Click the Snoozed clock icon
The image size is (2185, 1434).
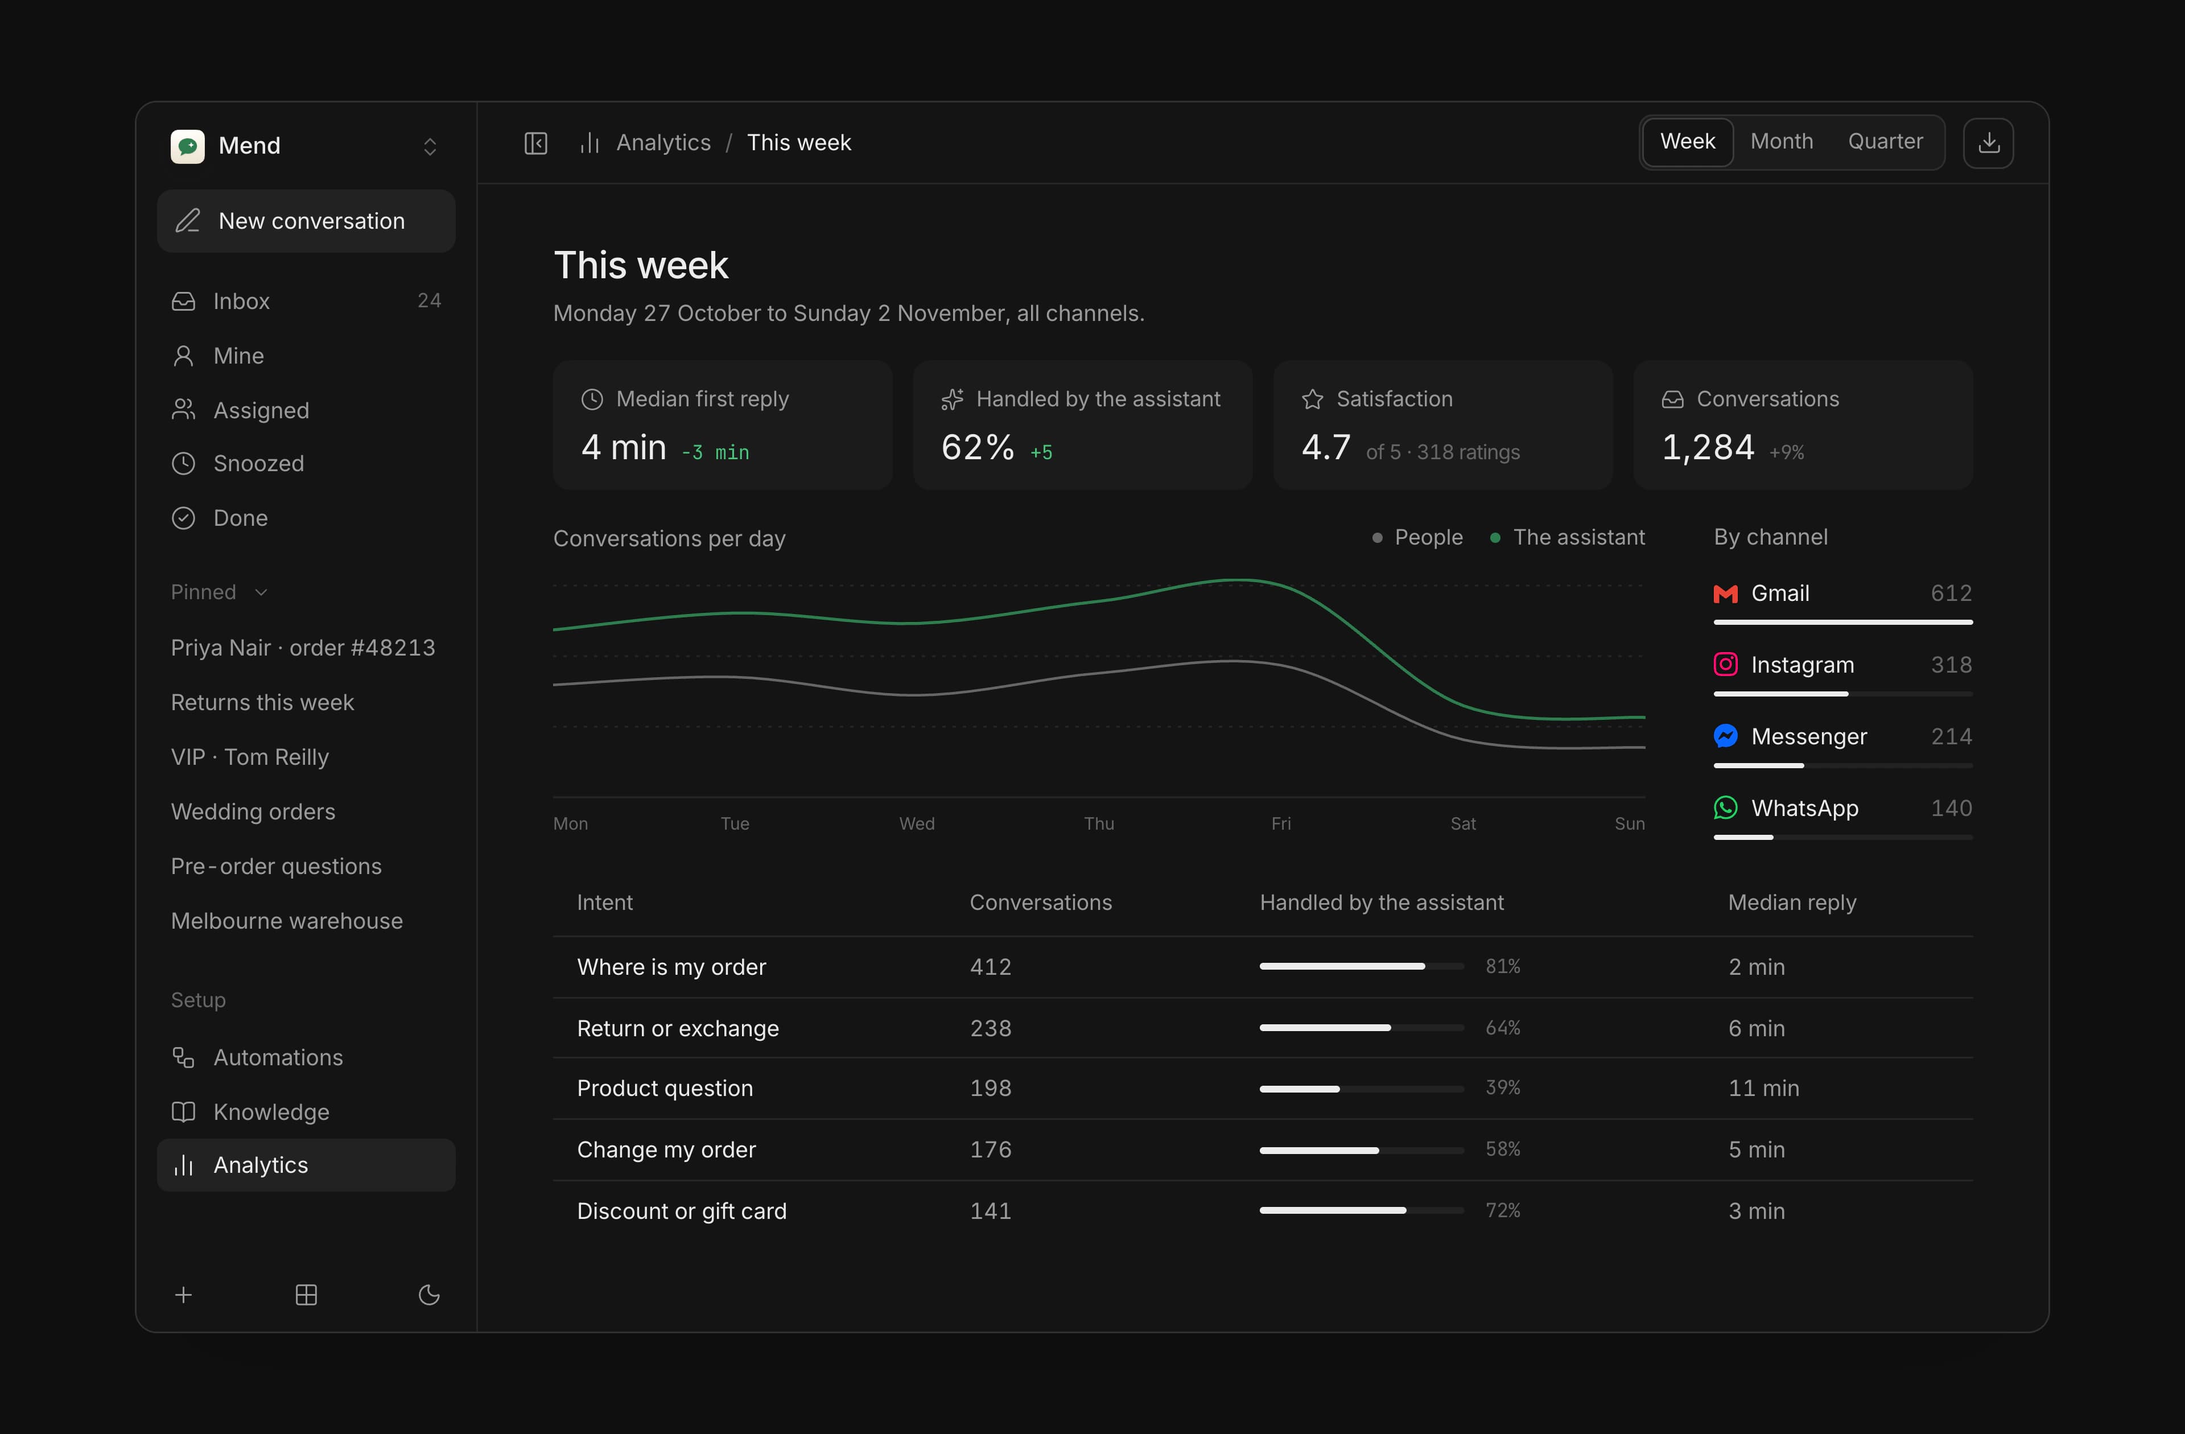click(x=184, y=464)
